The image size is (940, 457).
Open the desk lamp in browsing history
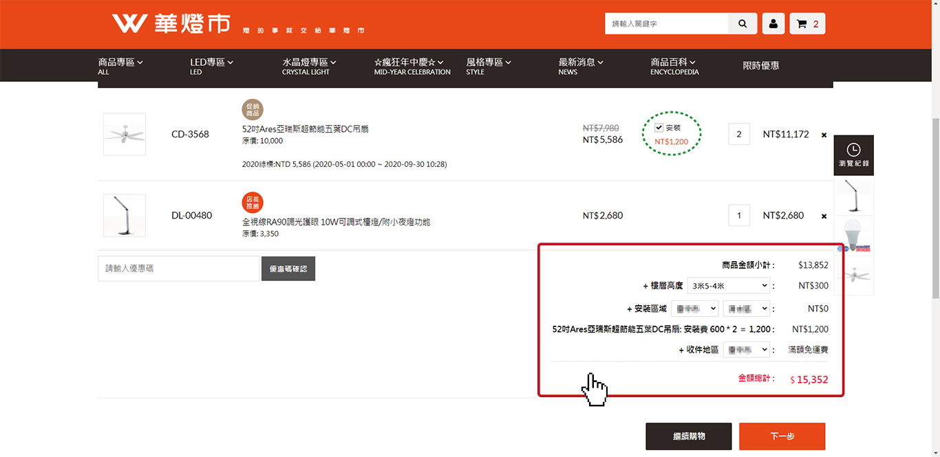pos(854,197)
